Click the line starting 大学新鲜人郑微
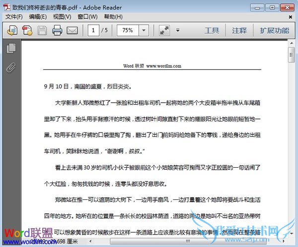The height and width of the screenshot is (247, 298). click(x=157, y=103)
